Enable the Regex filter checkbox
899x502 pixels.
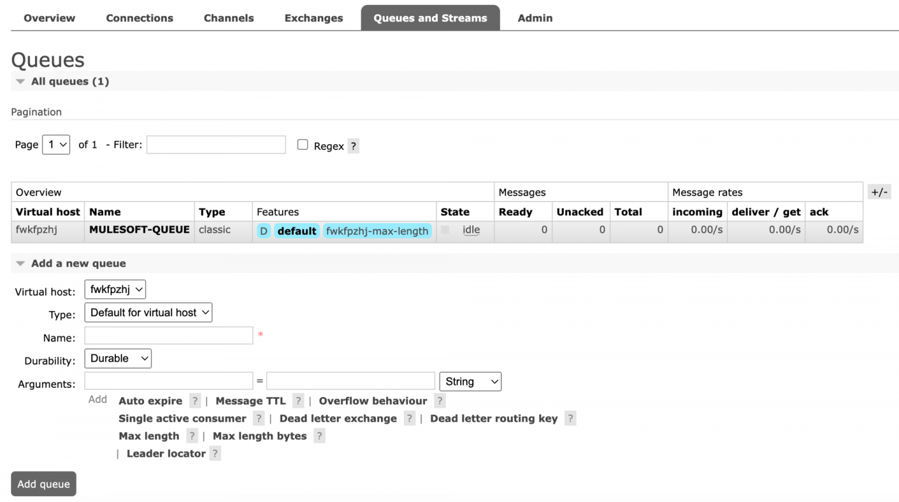pyautogui.click(x=303, y=144)
